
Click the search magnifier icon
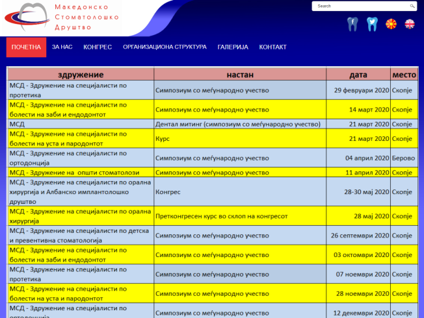point(412,6)
